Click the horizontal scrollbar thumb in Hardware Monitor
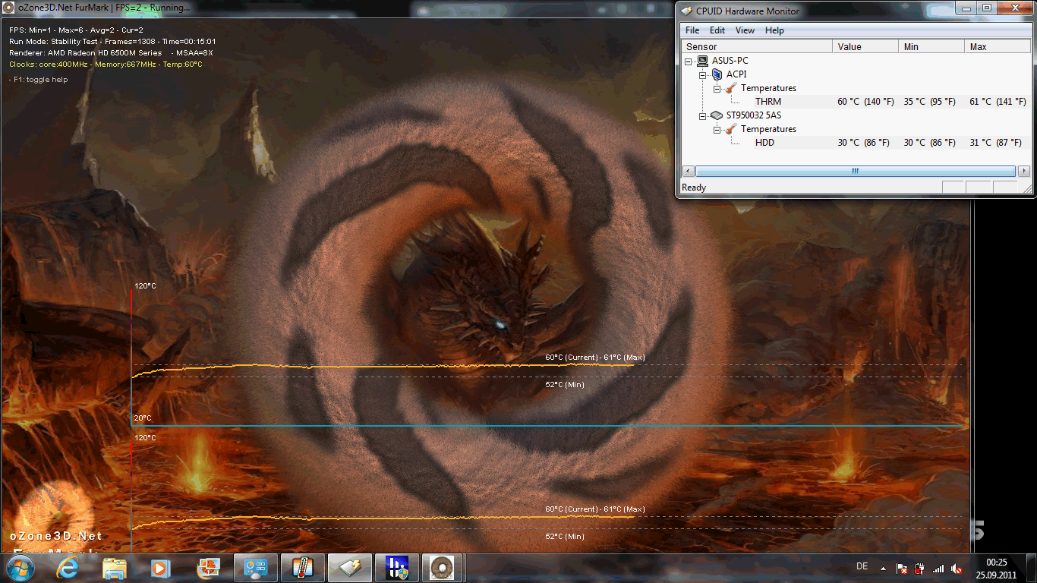 pyautogui.click(x=855, y=172)
